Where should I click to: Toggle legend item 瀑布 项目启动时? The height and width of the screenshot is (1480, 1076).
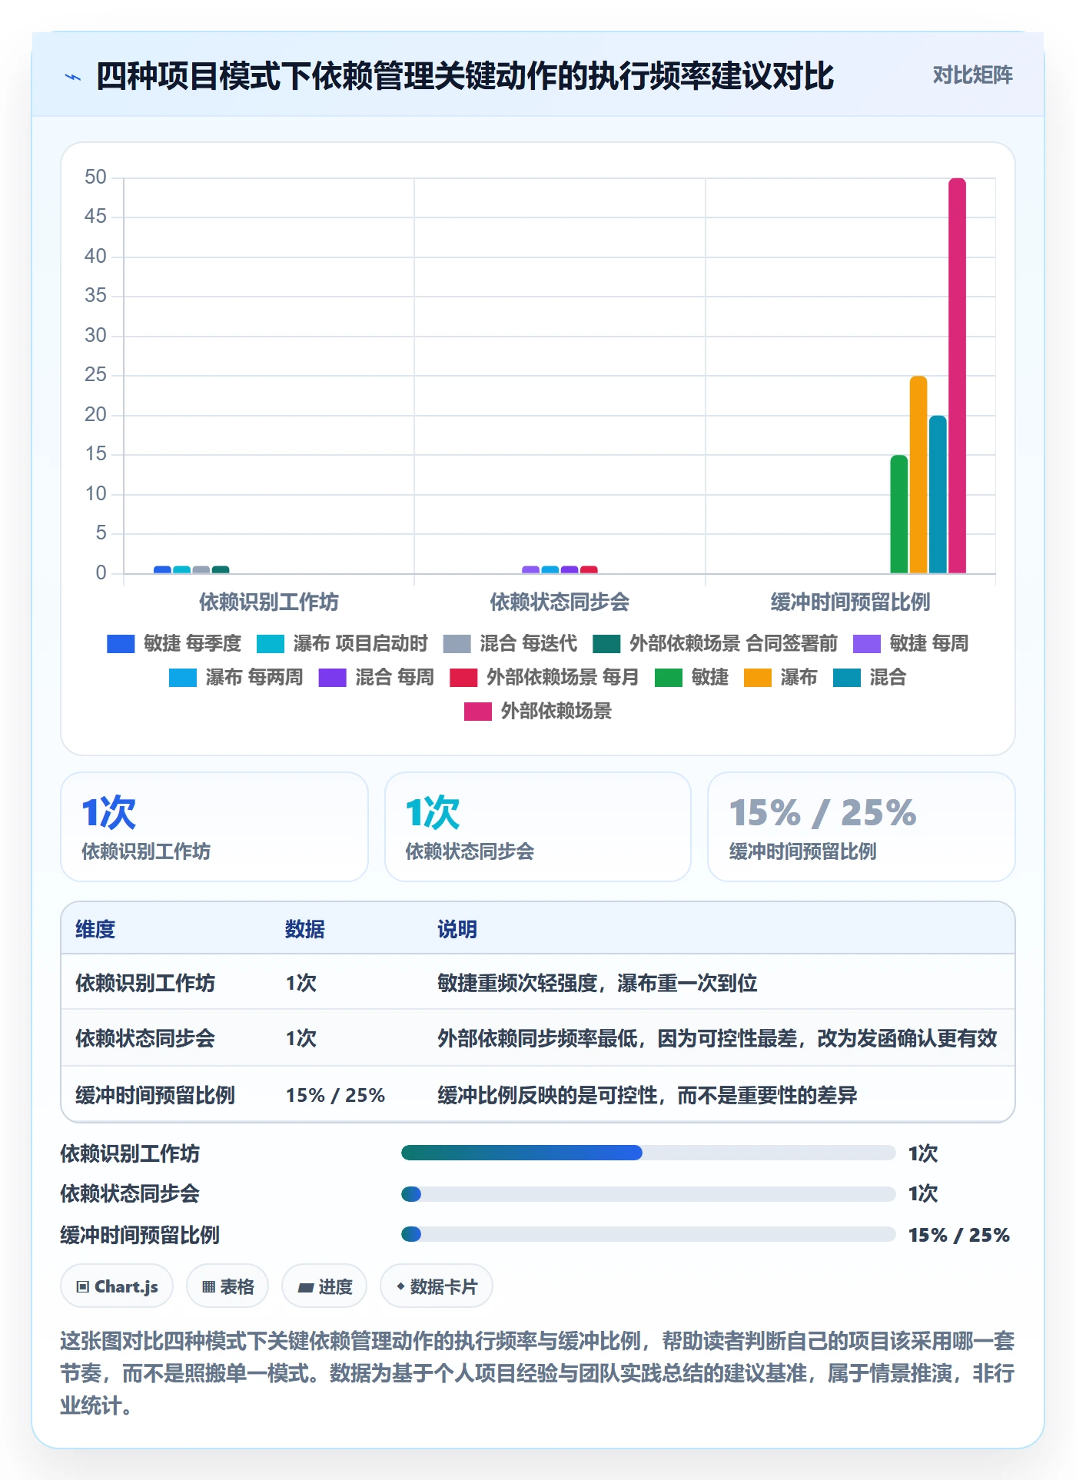[x=342, y=643]
